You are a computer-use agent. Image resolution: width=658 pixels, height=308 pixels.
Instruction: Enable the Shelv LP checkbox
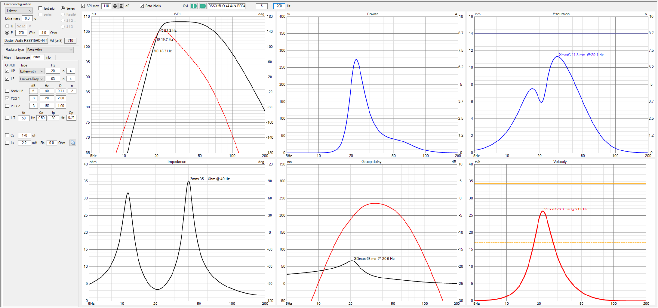point(7,91)
